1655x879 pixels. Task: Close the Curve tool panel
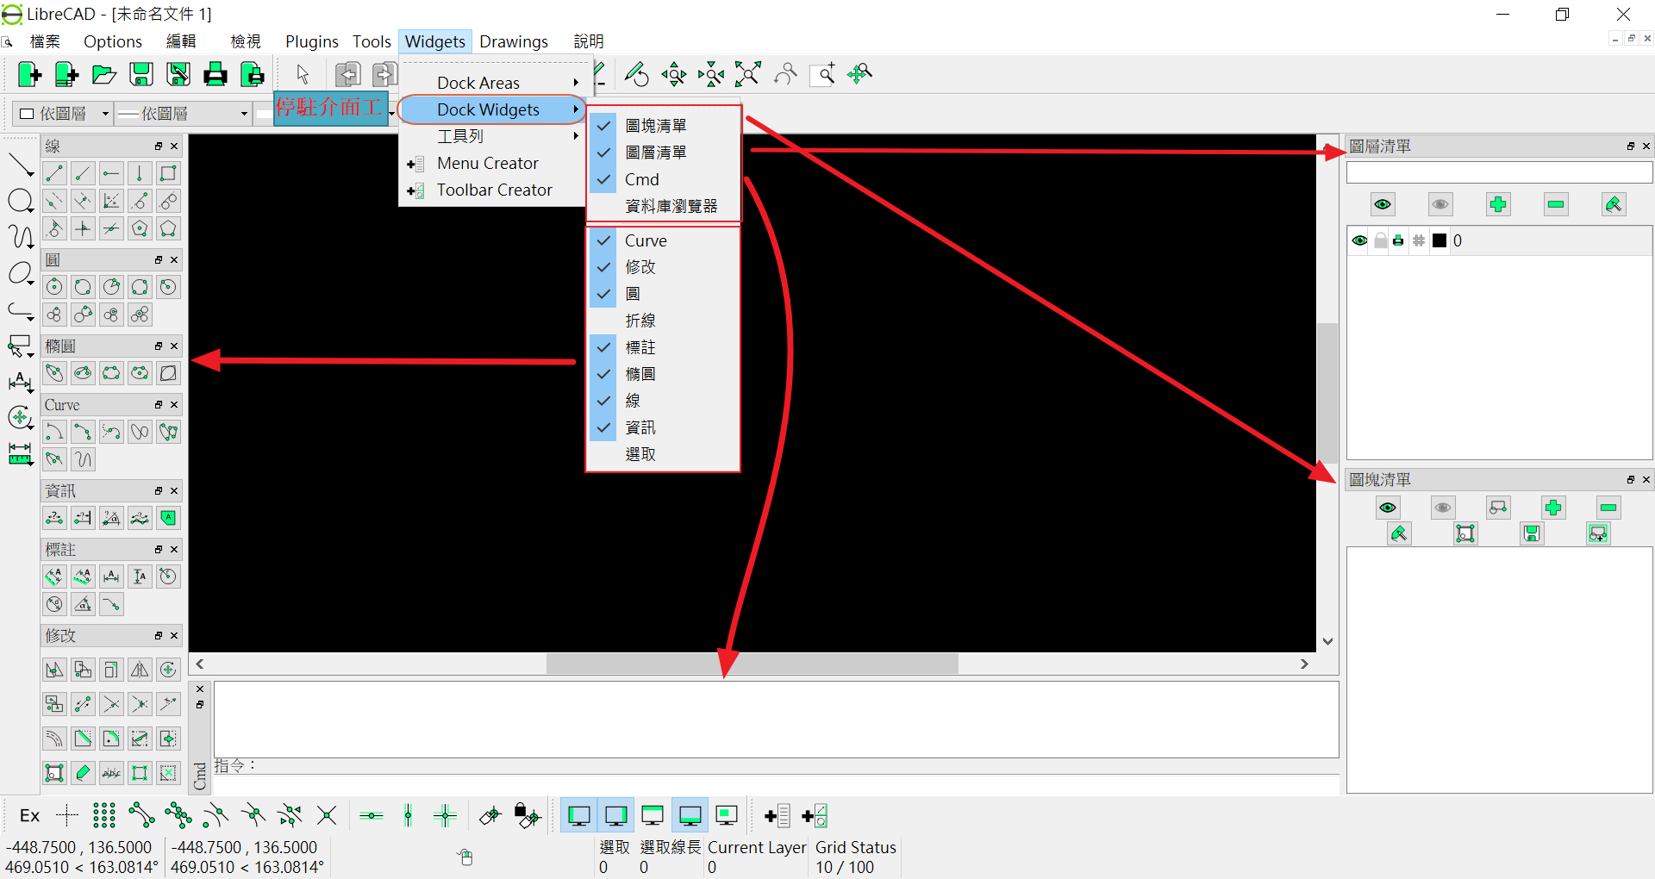(x=174, y=405)
